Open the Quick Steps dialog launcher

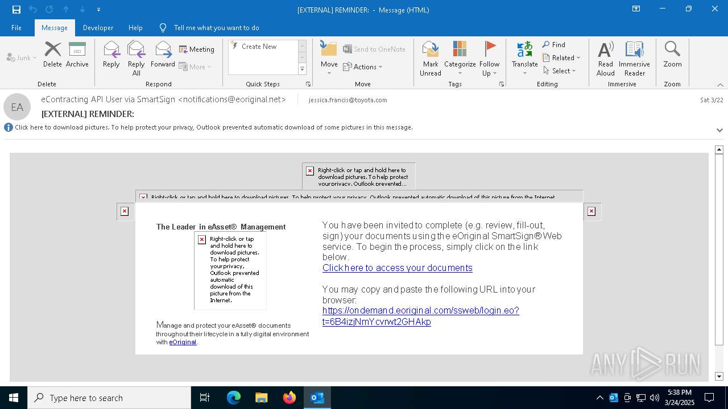pyautogui.click(x=308, y=84)
